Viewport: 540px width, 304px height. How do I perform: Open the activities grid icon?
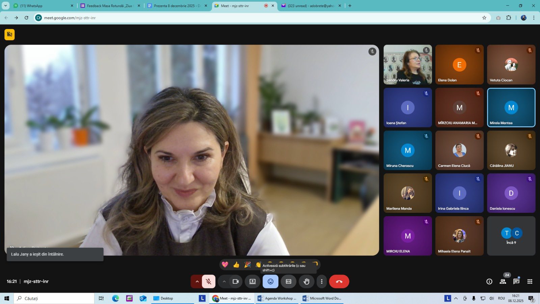(x=530, y=281)
